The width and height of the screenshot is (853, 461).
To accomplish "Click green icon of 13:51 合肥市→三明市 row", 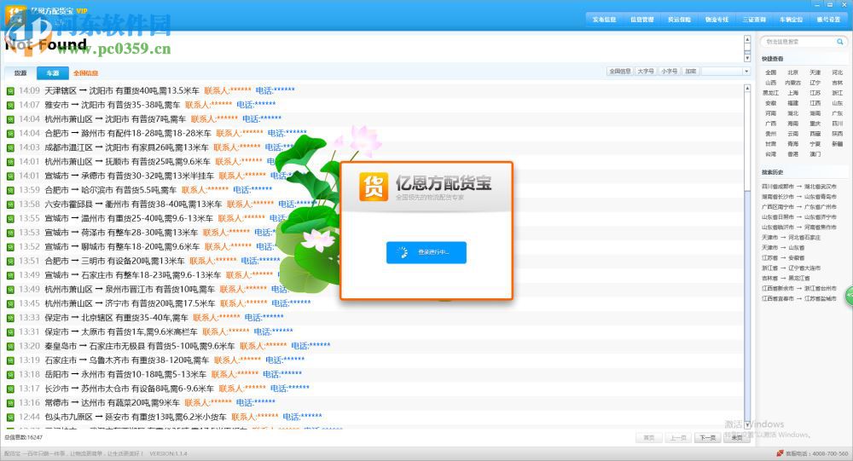I will 10,261.
